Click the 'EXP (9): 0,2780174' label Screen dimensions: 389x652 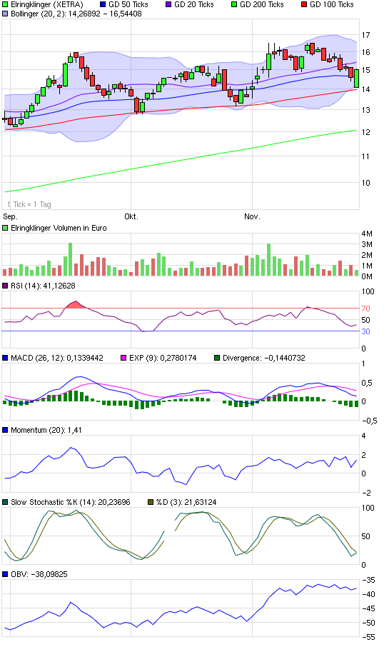click(163, 358)
